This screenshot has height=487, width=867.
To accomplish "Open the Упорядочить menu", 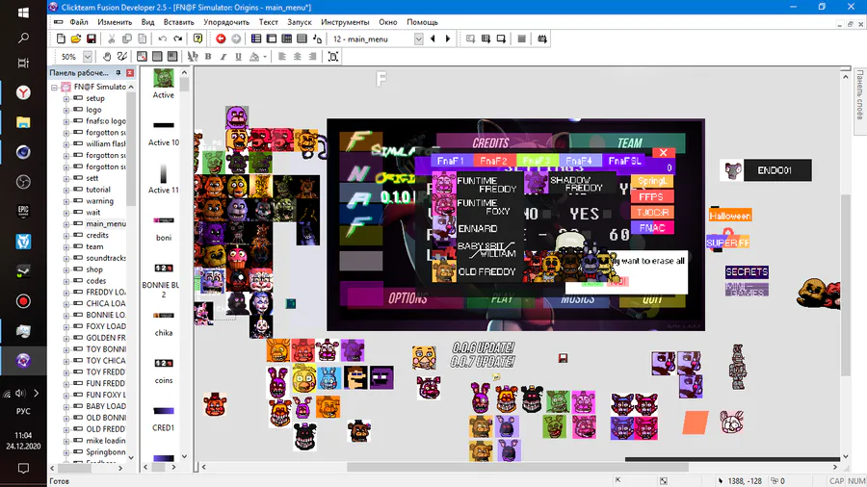I will 226,22.
